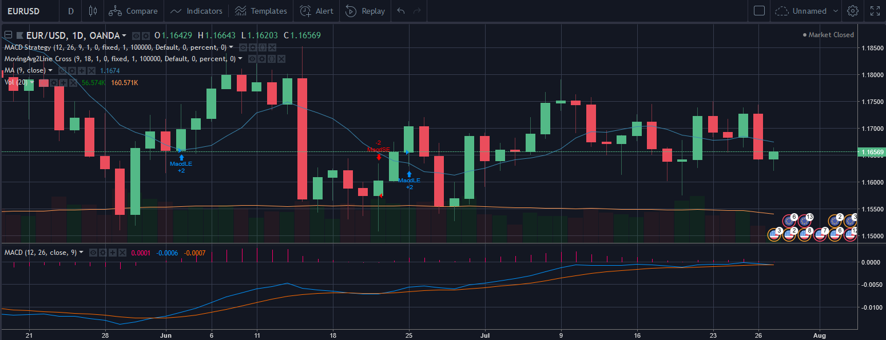Screen dimensions: 886x340
Task: Change the D time interval
Action: coord(71,11)
